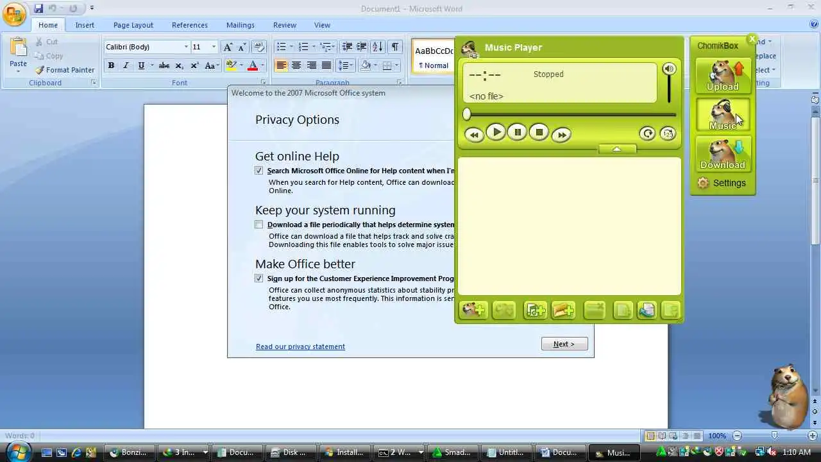
Task: Click Word zoom slider handle
Action: 774,436
